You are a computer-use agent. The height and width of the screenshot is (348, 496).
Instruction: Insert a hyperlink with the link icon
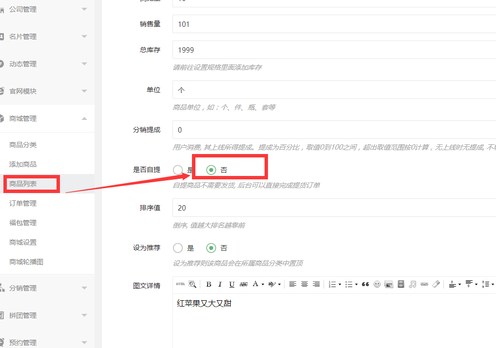[424, 284]
